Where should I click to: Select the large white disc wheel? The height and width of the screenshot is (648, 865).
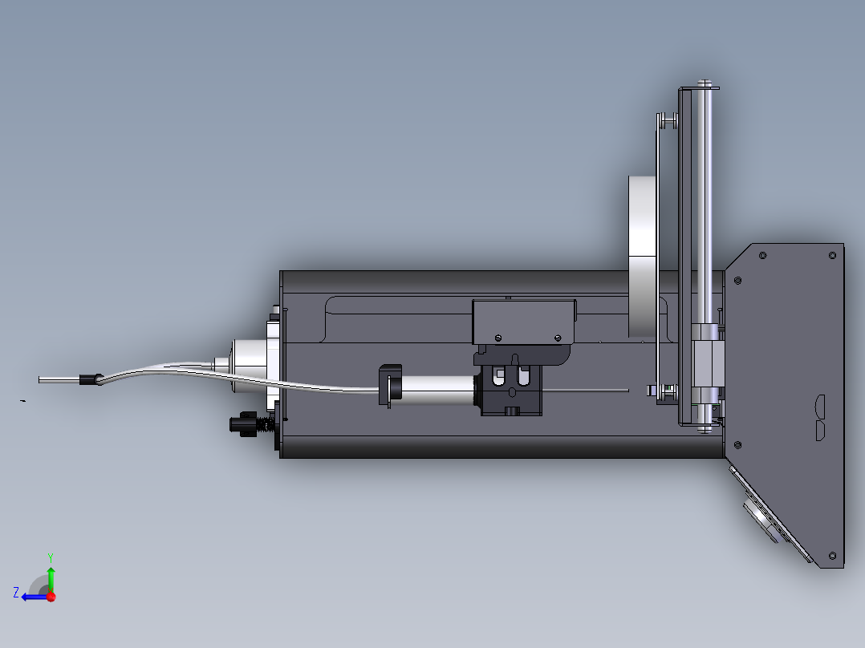tap(643, 257)
